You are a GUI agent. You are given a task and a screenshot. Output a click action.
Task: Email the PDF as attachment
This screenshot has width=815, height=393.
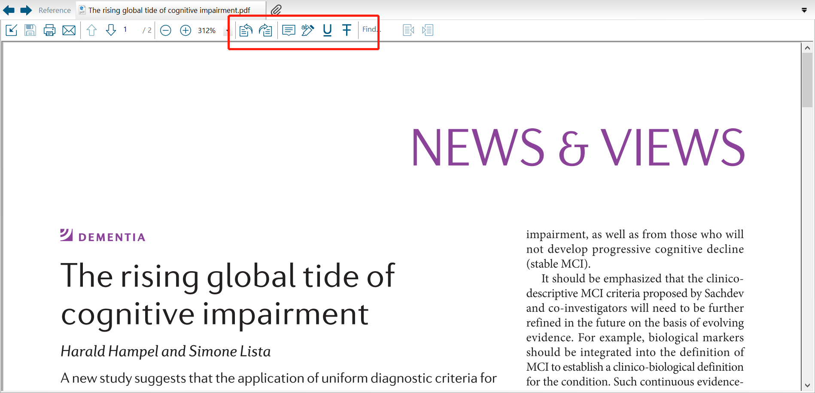[69, 30]
